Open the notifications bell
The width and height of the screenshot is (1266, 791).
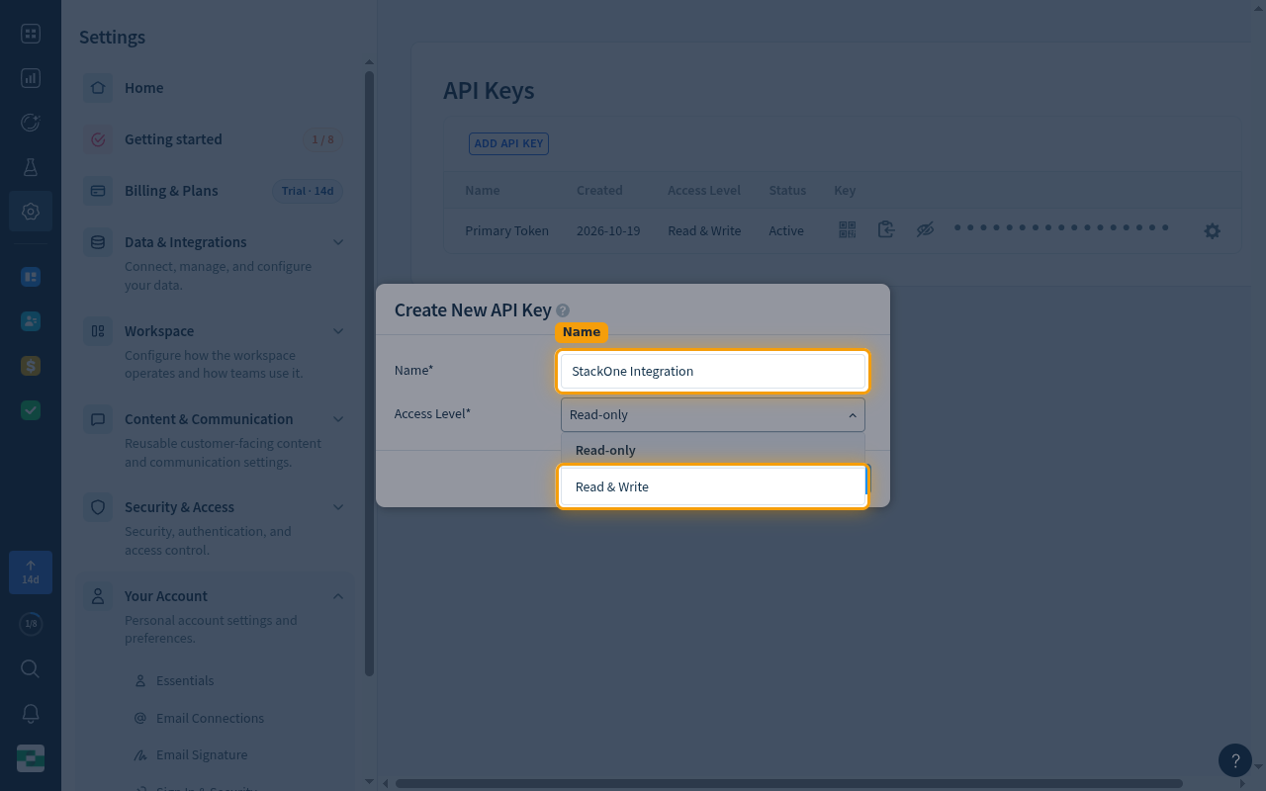tap(31, 714)
